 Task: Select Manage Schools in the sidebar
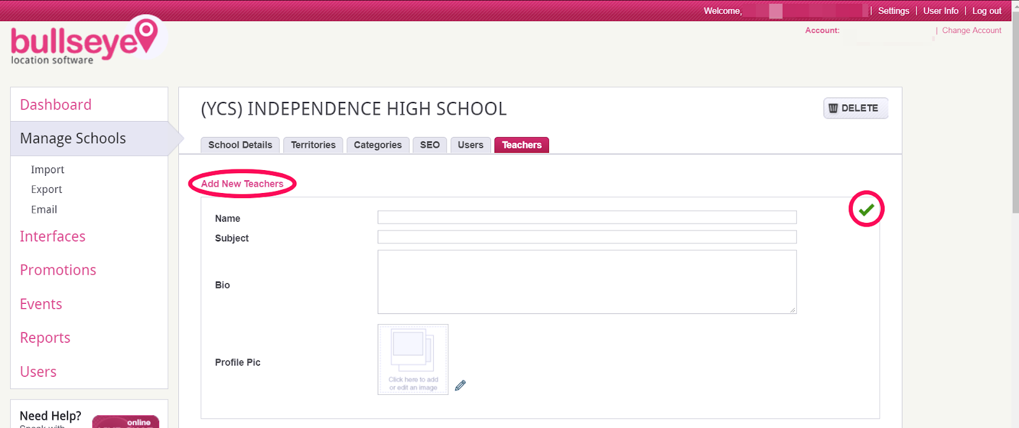coord(73,138)
